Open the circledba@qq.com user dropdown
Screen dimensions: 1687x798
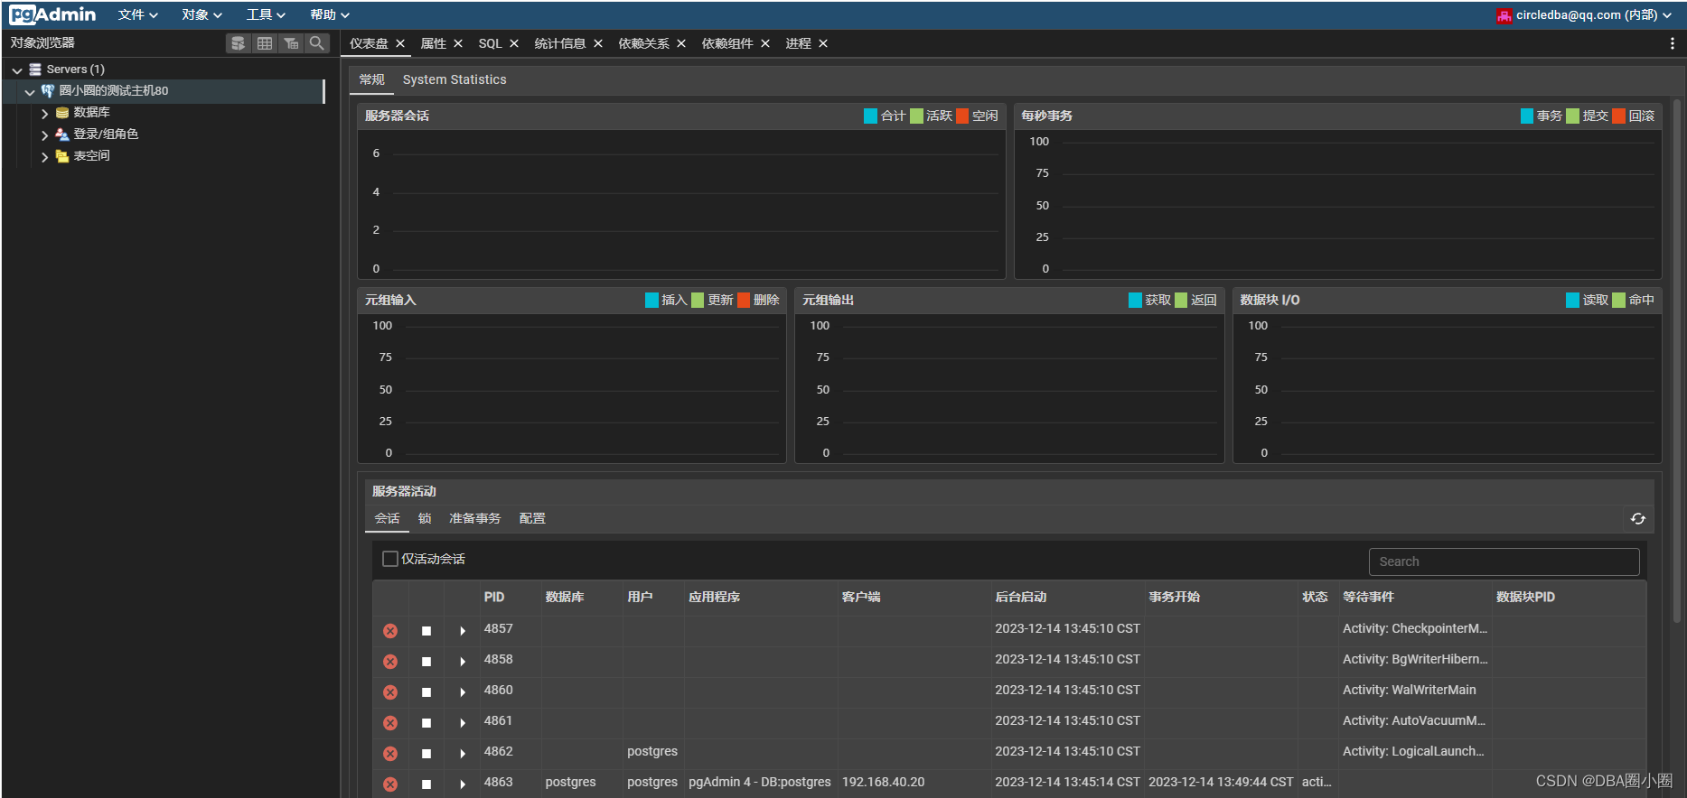tap(1584, 15)
